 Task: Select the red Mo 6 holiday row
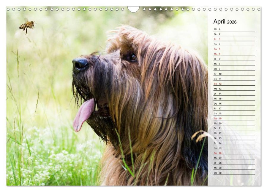click(234, 54)
